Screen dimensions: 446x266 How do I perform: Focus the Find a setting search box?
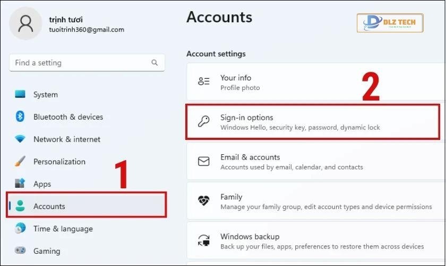click(87, 62)
